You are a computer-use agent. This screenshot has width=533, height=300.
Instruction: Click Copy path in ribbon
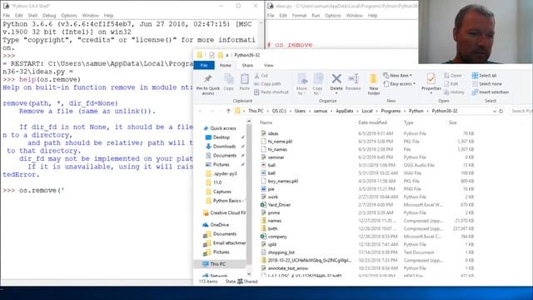[267, 83]
